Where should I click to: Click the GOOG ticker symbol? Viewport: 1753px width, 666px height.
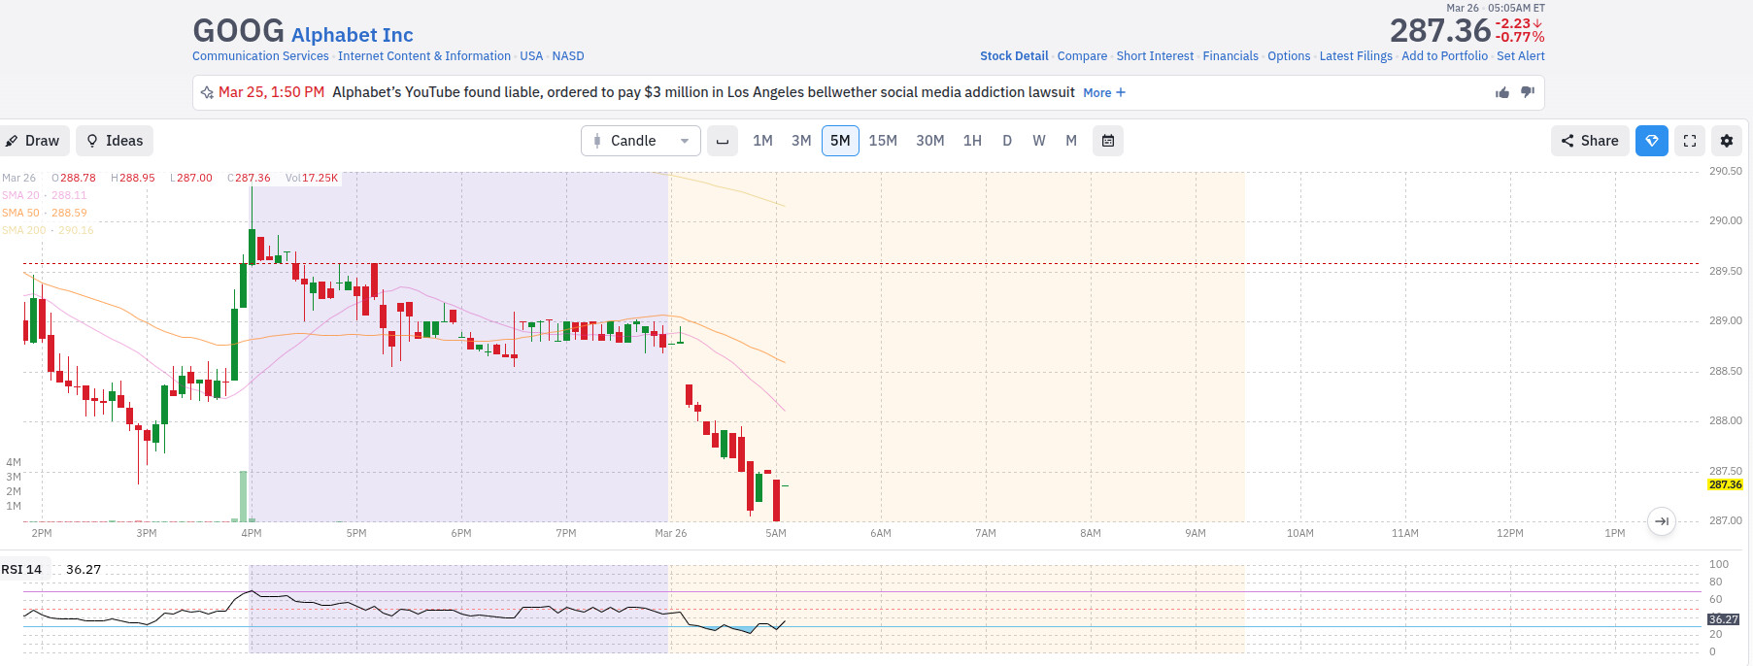point(239,31)
